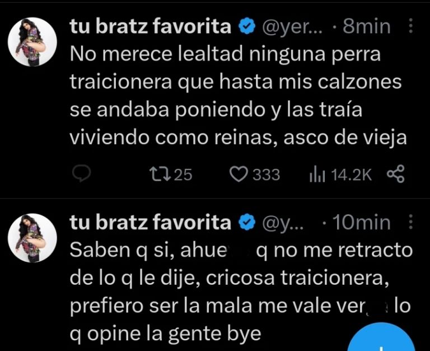Open the tweet via 10min timestamp
The height and width of the screenshot is (351, 430).
[362, 223]
